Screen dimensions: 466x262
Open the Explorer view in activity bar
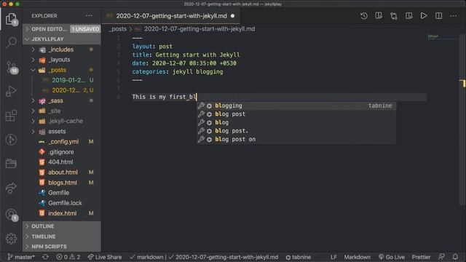point(11,20)
